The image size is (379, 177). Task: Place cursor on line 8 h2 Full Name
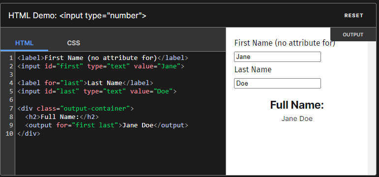[62, 117]
